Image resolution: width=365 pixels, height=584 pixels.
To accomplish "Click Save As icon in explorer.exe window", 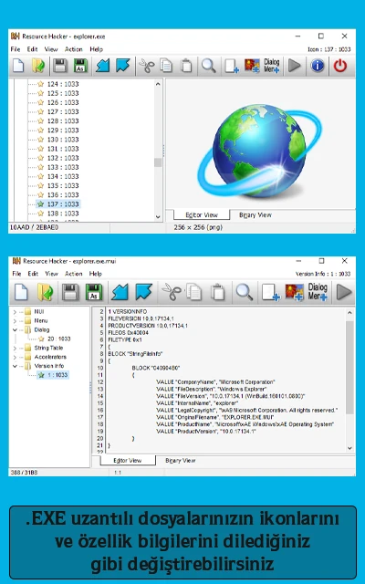I will pyautogui.click(x=80, y=66).
